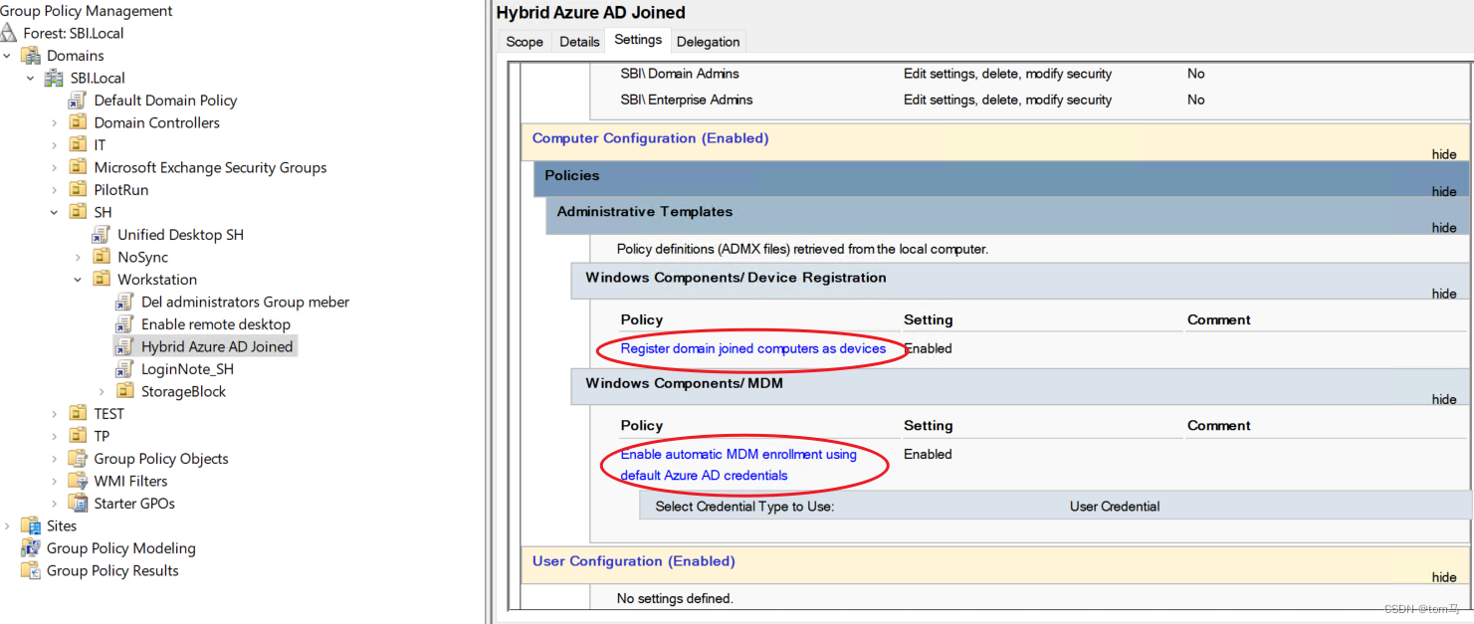The height and width of the screenshot is (624, 1474).
Task: Open Enable automatic MDM enrollment policy link
Action: tap(738, 455)
